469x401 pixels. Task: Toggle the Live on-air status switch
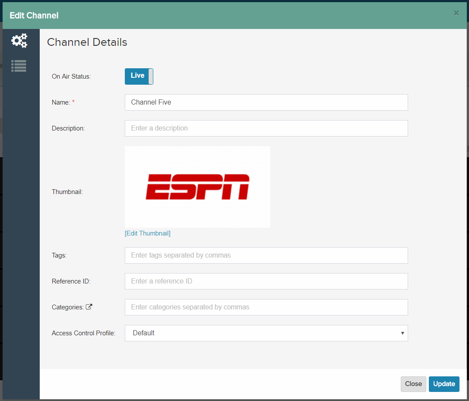(x=139, y=76)
